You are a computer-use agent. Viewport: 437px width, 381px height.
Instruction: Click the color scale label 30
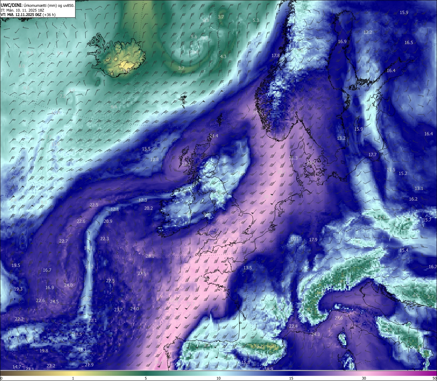coord(364,378)
